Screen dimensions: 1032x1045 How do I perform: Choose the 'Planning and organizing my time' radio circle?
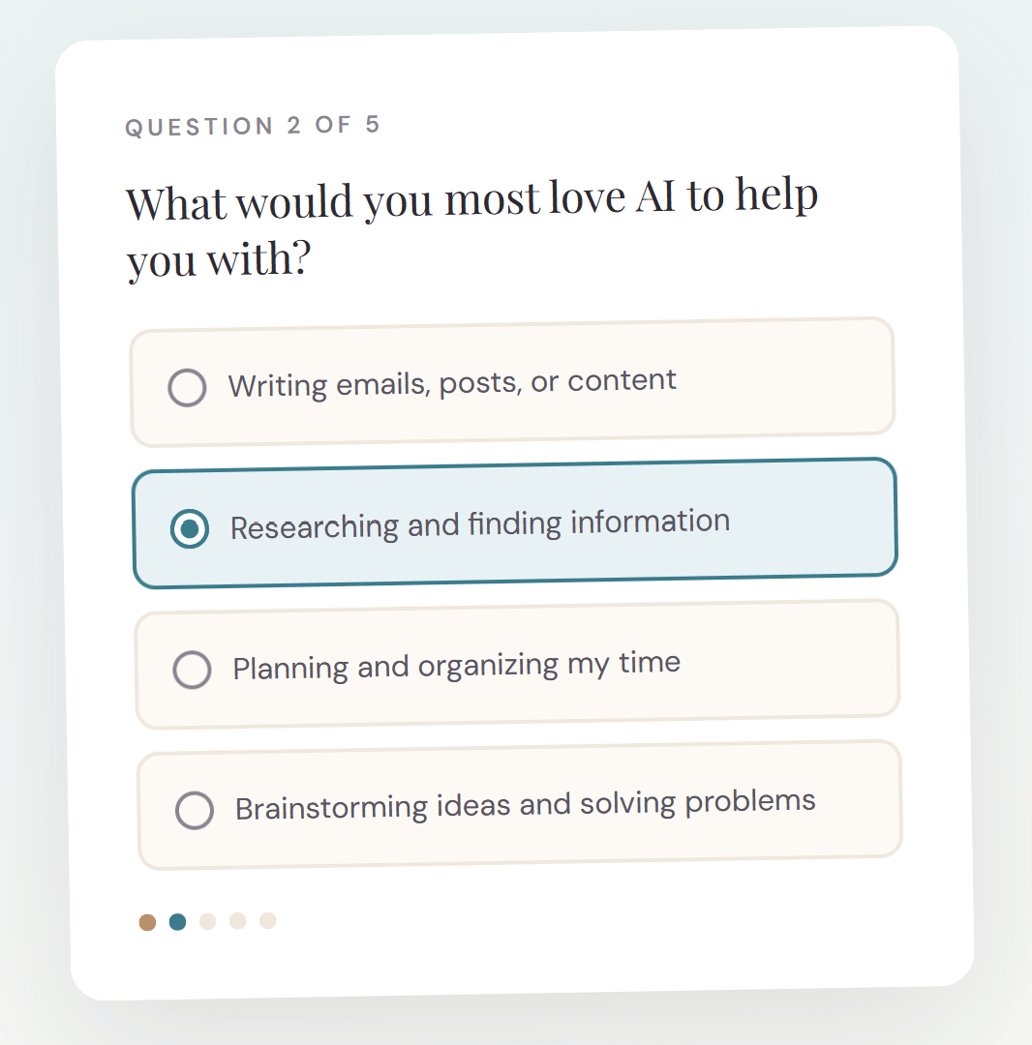[x=192, y=670]
